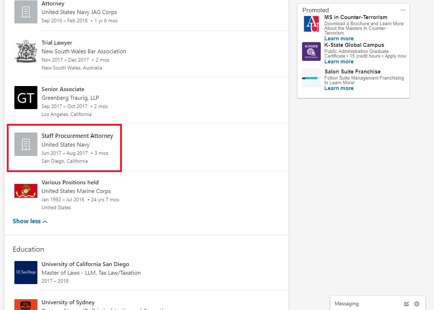The height and width of the screenshot is (310, 434).
Task: Click Learn more under MS in Counter-Terrorism
Action: 339,39
